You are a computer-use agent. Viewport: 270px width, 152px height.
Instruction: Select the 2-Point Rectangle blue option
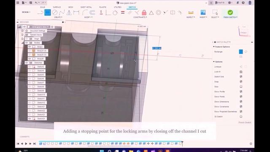click(241, 52)
